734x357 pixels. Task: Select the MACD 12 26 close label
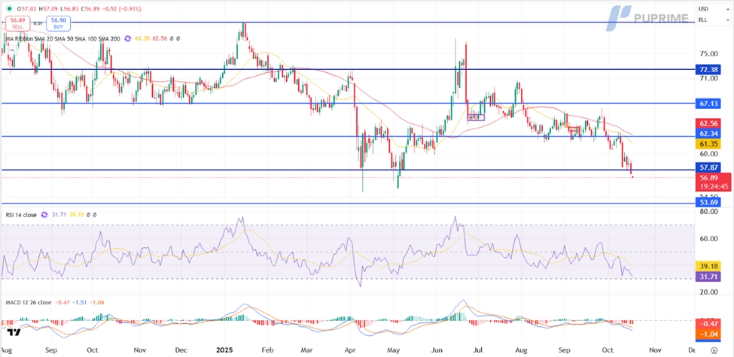(x=27, y=302)
